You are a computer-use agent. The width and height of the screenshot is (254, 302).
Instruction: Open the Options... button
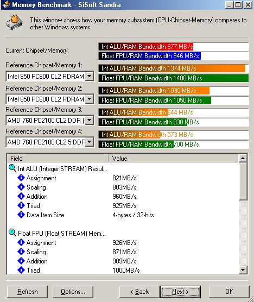[x=73, y=292]
